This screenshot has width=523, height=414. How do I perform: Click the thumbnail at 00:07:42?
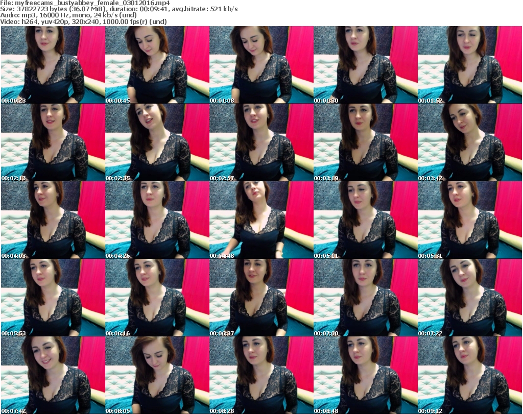[x=53, y=375]
